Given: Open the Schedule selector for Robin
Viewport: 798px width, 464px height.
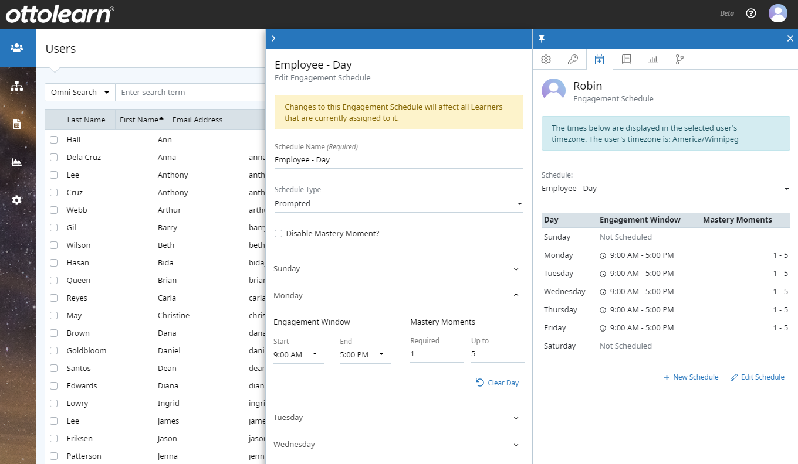Looking at the screenshot, I should (666, 189).
